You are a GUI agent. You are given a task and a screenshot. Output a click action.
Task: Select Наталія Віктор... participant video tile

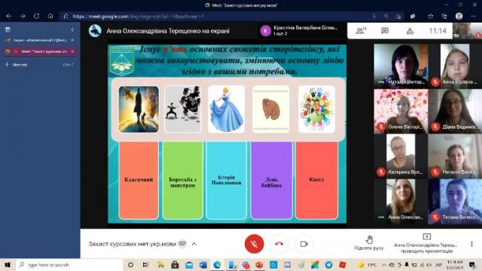[401, 65]
